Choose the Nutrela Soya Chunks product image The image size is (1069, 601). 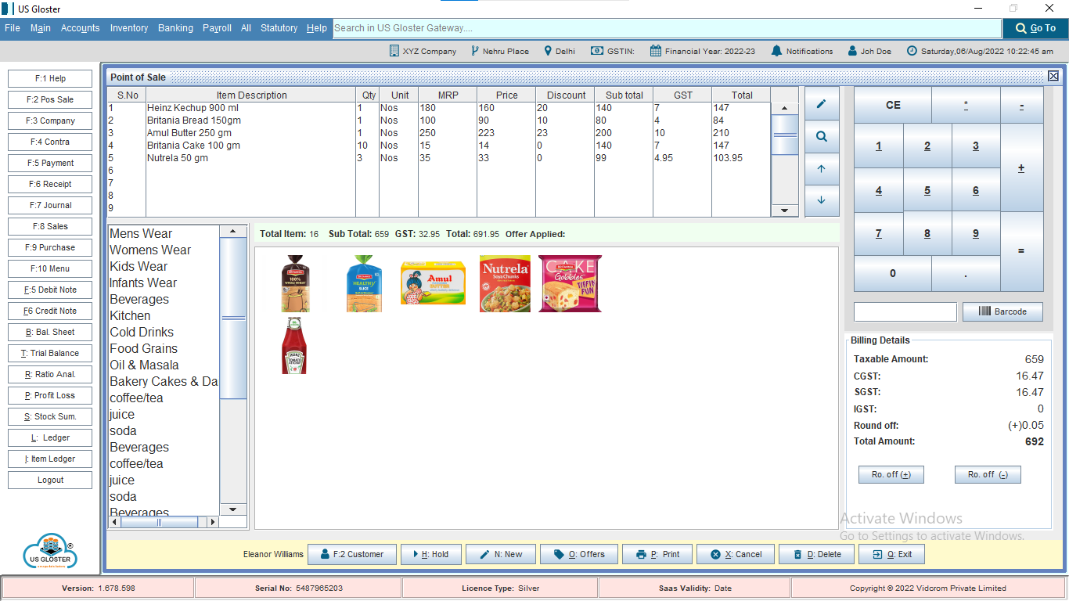pos(505,283)
